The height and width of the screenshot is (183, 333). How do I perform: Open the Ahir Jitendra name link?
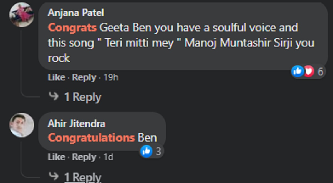(x=76, y=124)
